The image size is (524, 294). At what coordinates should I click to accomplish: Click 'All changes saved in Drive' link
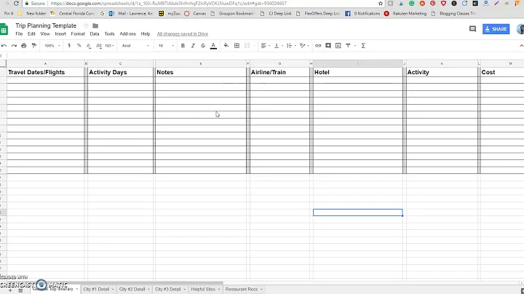point(183,33)
